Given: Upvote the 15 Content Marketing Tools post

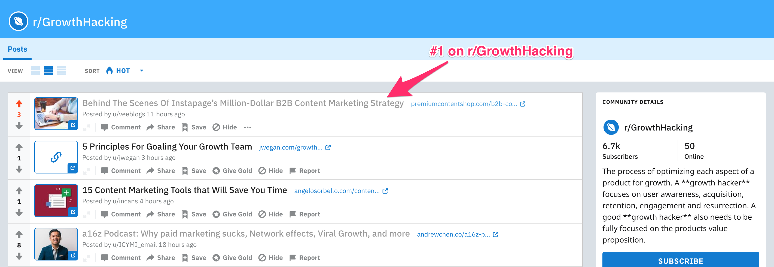Looking at the screenshot, I should (x=19, y=191).
